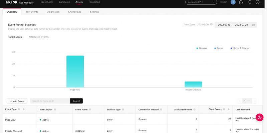Click the Time Zone info icon
Screen dimensions: 267x133
(211, 24)
